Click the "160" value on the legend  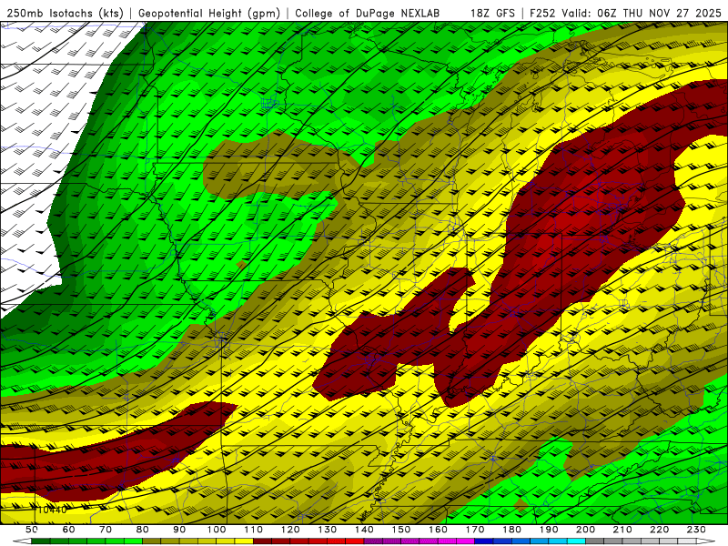[438, 530]
